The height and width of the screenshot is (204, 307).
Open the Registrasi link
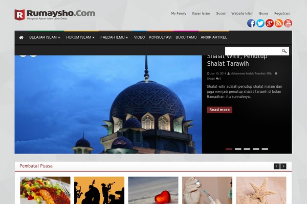pos(282,13)
